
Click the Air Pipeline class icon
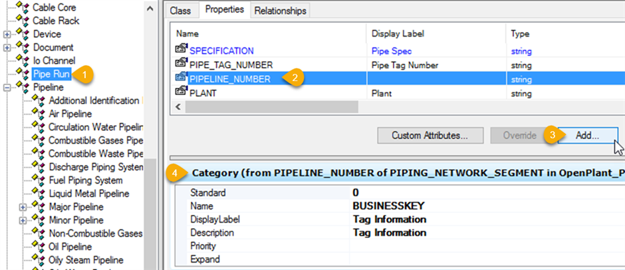coord(40,114)
